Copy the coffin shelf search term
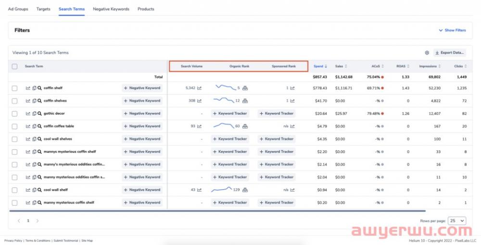 click(34, 88)
